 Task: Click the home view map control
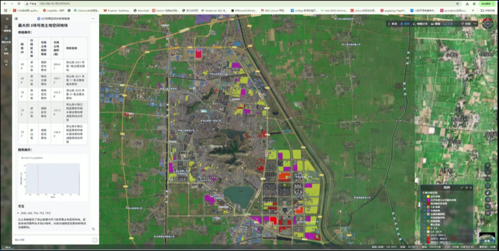488,166
